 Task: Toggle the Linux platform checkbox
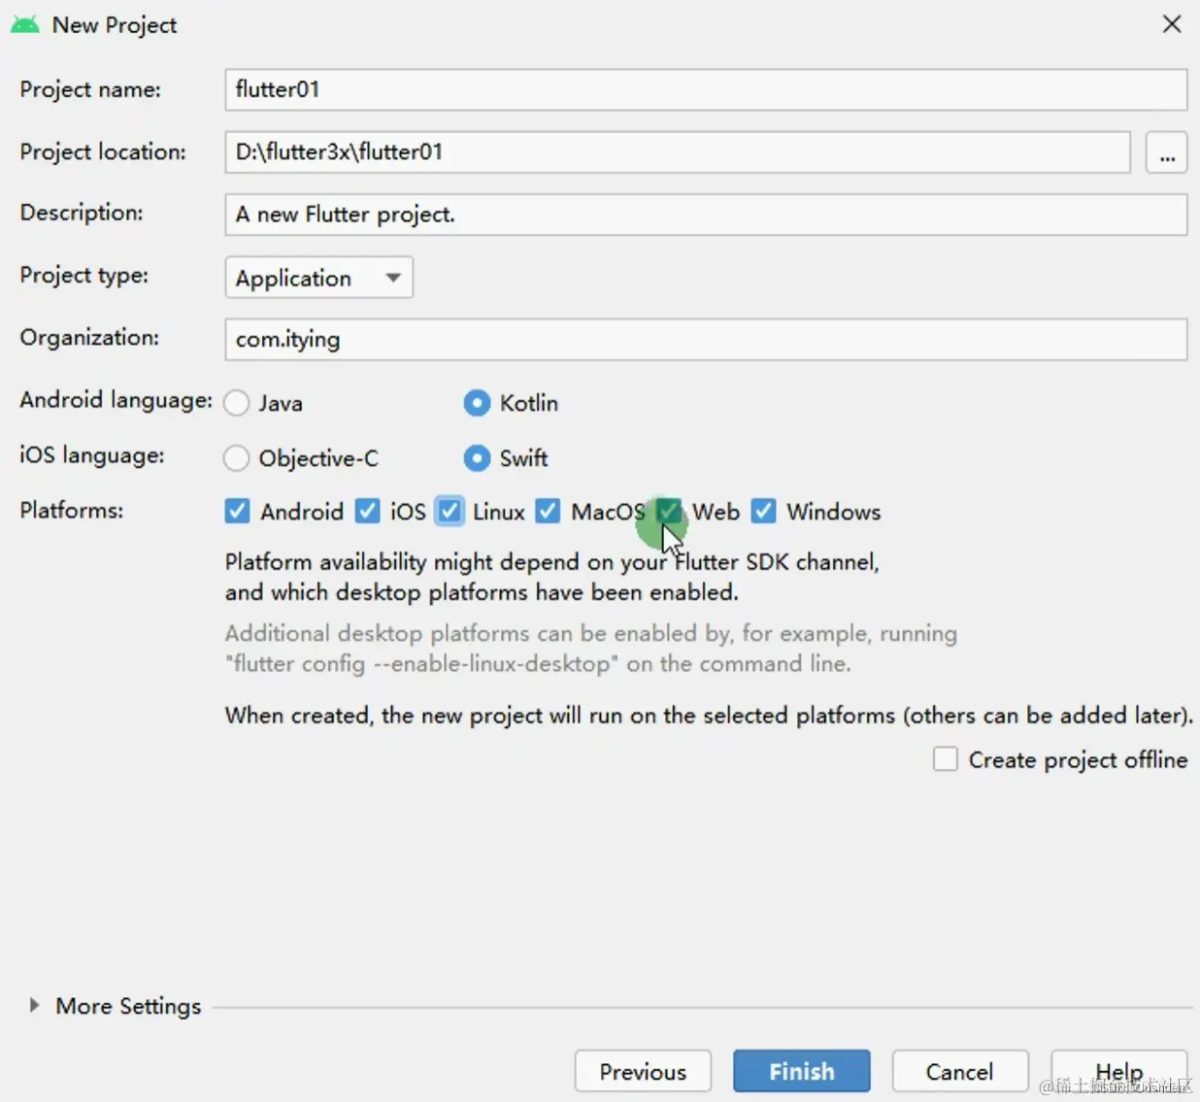tap(450, 511)
